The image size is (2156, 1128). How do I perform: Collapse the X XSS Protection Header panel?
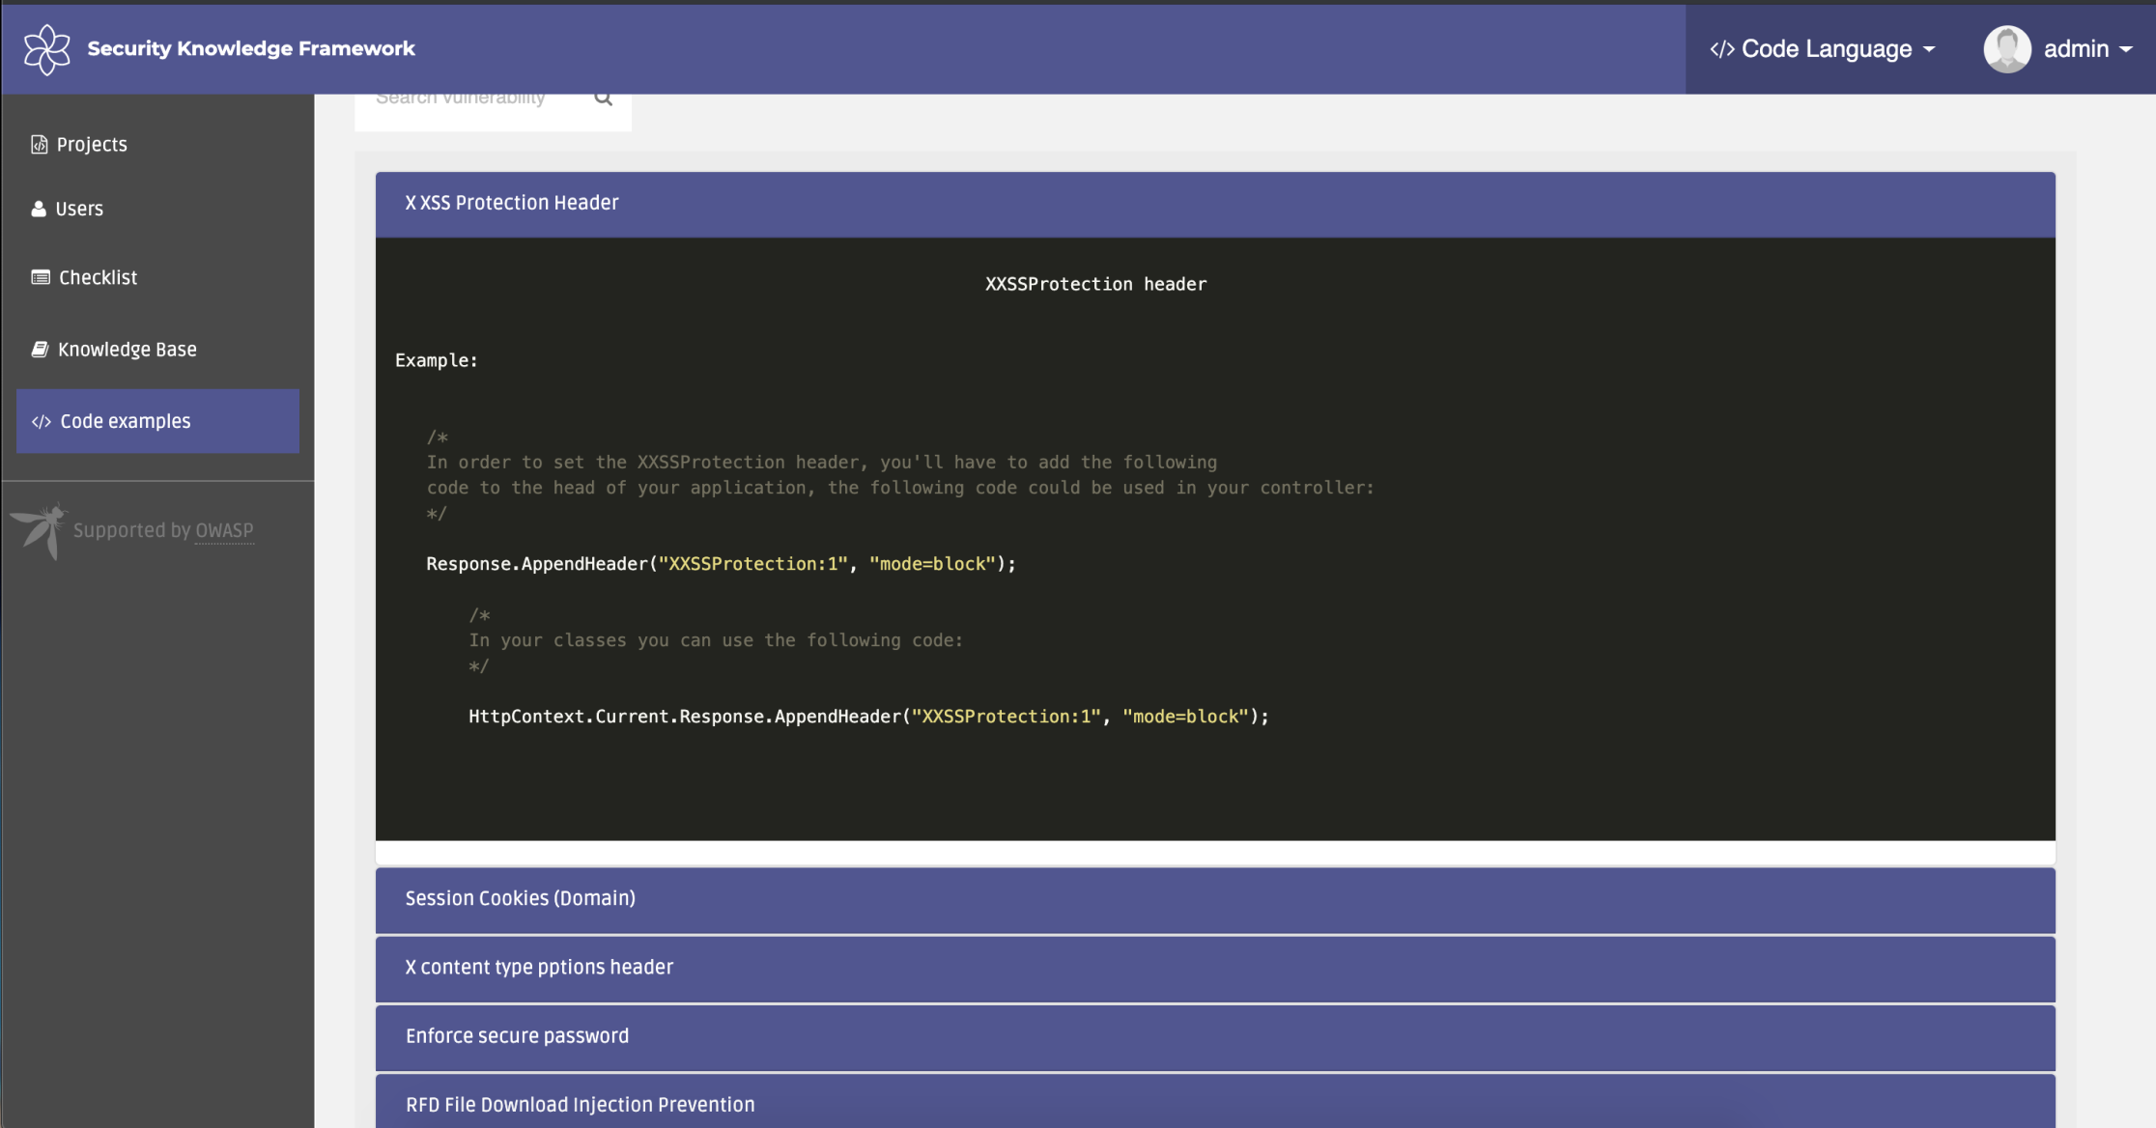[512, 204]
